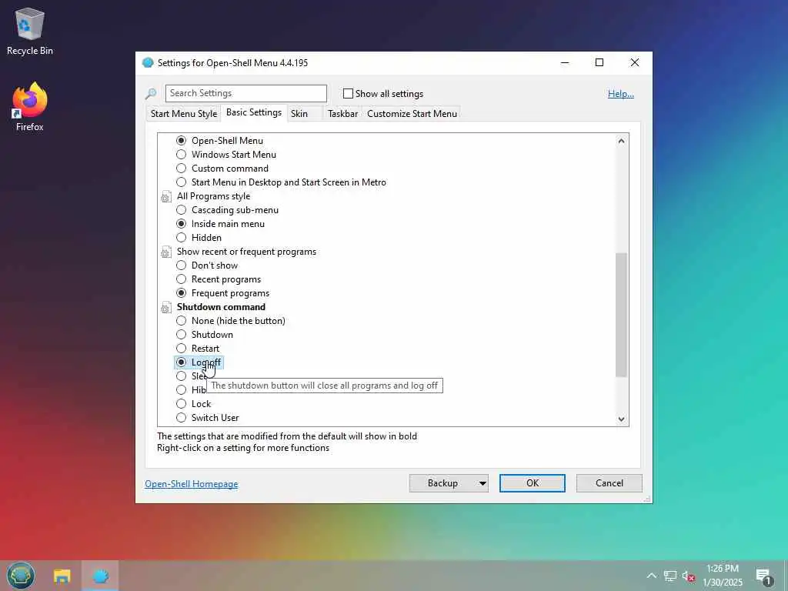The image size is (788, 591).
Task: Launch Firefox from the desktop shortcut
Action: point(29,108)
